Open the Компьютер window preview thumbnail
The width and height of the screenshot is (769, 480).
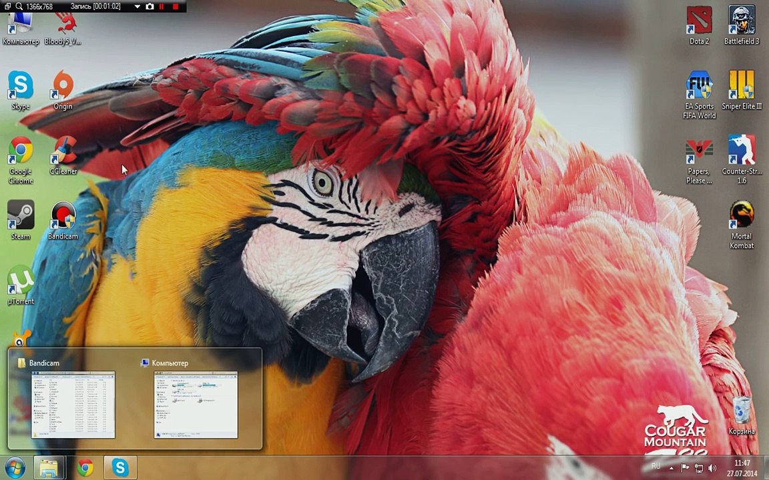pos(196,405)
